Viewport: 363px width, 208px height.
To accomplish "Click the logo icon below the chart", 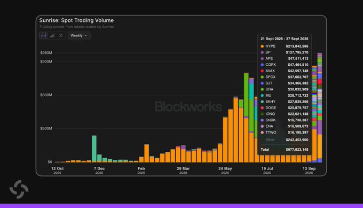I will [x=19, y=189].
